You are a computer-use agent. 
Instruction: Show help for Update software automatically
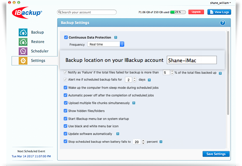(x=118, y=134)
